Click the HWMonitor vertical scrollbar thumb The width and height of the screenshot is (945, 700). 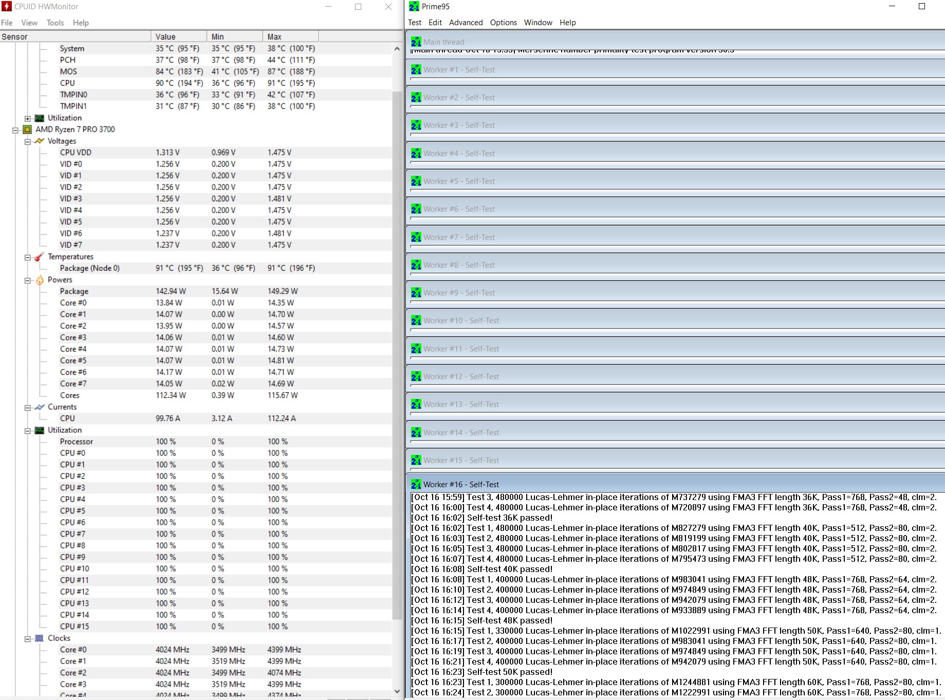[x=397, y=355]
